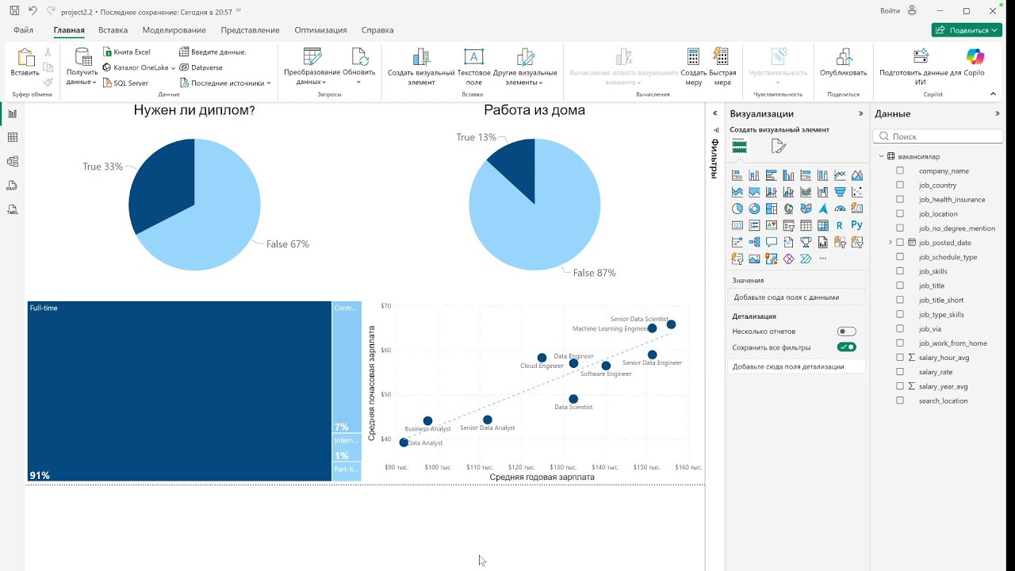Screen dimensions: 1015x571
Task: Disable the 'Сохранить все фильтры' toggle
Action: point(846,347)
